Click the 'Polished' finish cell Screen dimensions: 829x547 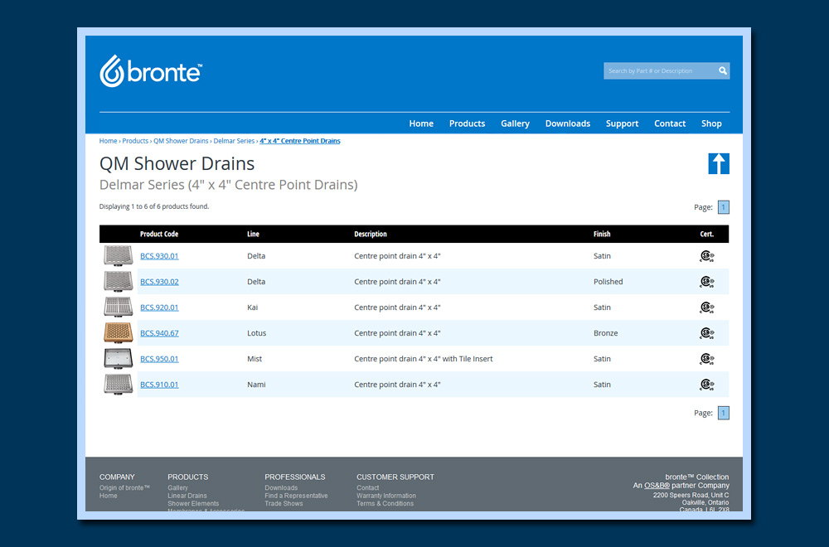coord(608,282)
